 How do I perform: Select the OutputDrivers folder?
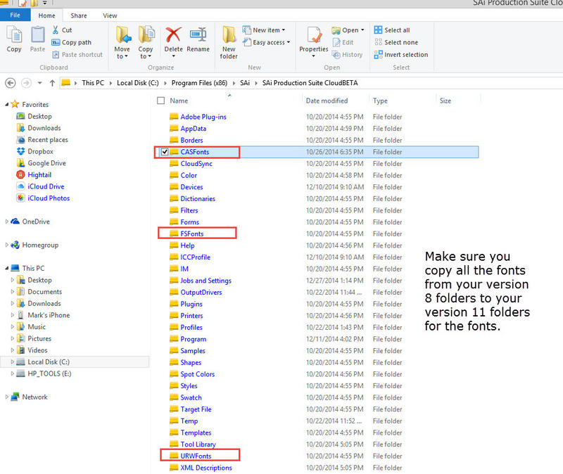click(201, 292)
